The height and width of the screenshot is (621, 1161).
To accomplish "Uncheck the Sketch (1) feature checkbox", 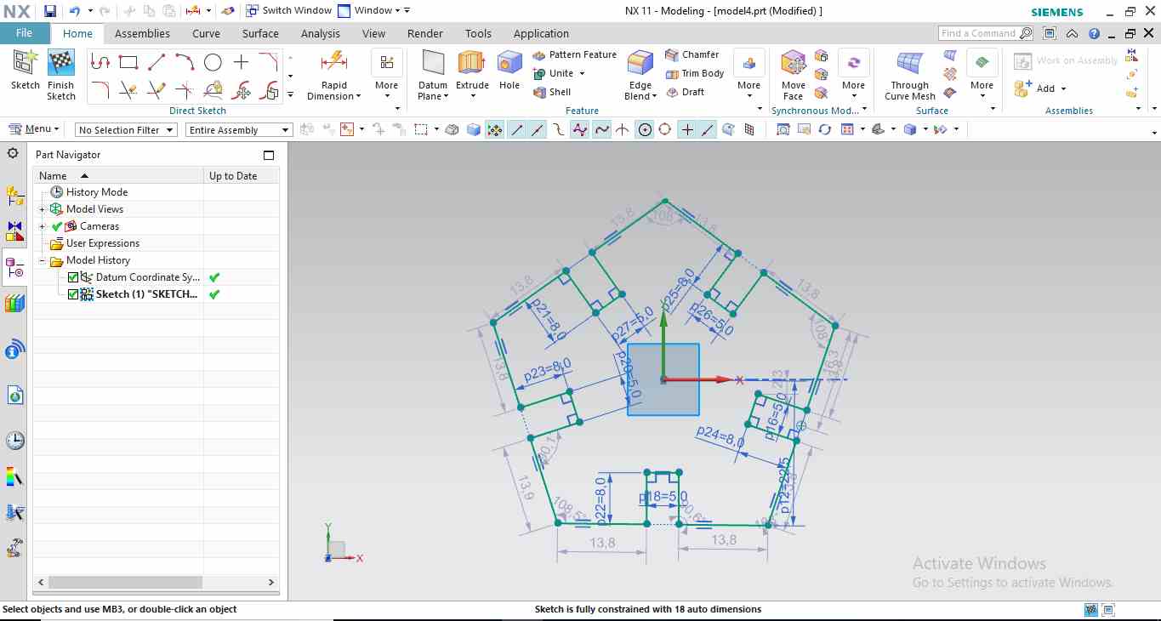I will (73, 294).
